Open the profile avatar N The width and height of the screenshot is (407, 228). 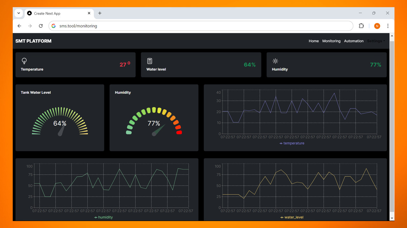(377, 26)
